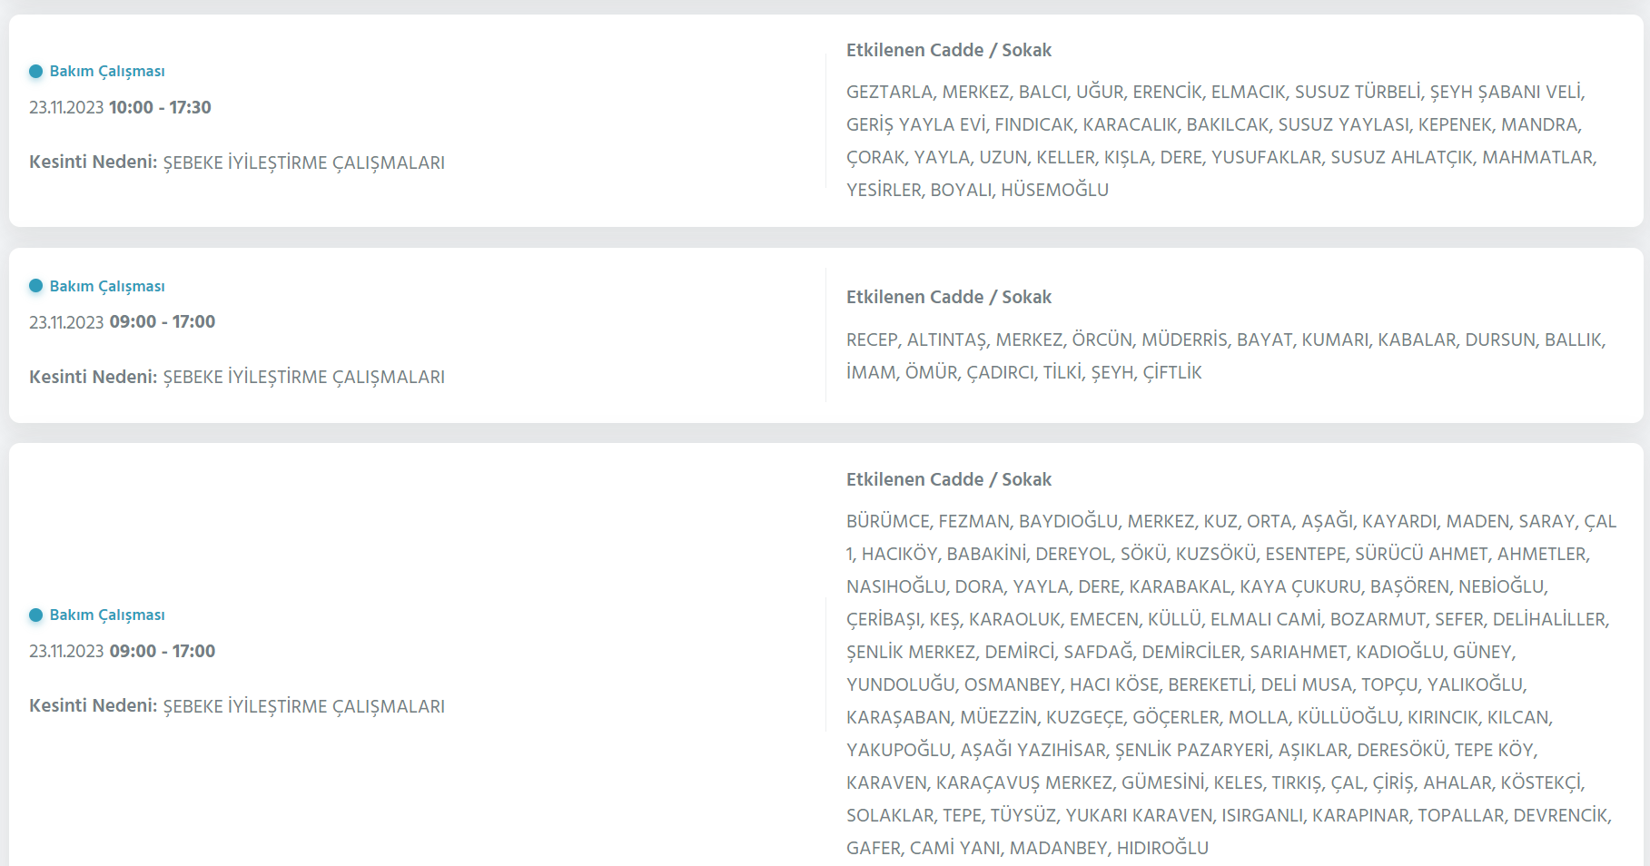Select Bakım Çalışması label in the RECEP streets card
Image resolution: width=1650 pixels, height=866 pixels.
tap(107, 286)
